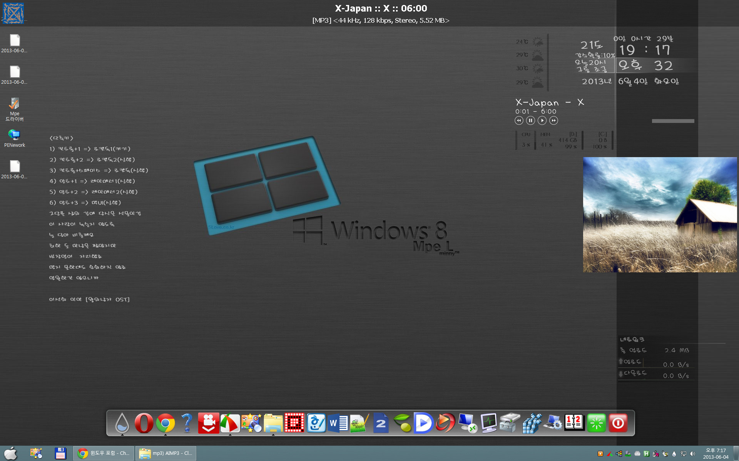Click the AIMP album art thumbnail
Viewport: 739px width, 461px height.
tap(13, 13)
